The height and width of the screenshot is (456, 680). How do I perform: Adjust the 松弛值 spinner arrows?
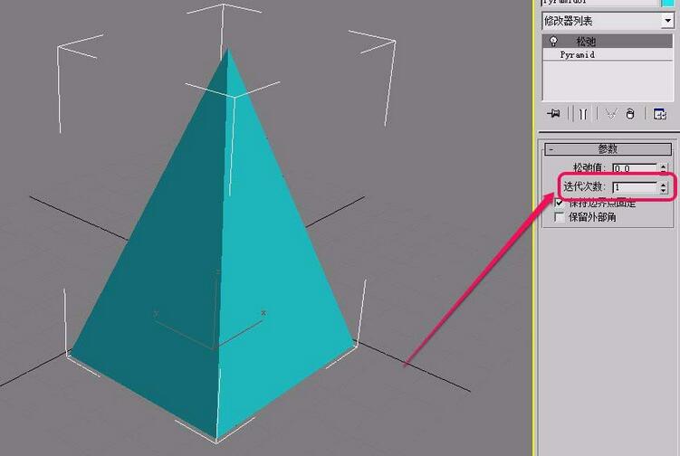point(663,168)
